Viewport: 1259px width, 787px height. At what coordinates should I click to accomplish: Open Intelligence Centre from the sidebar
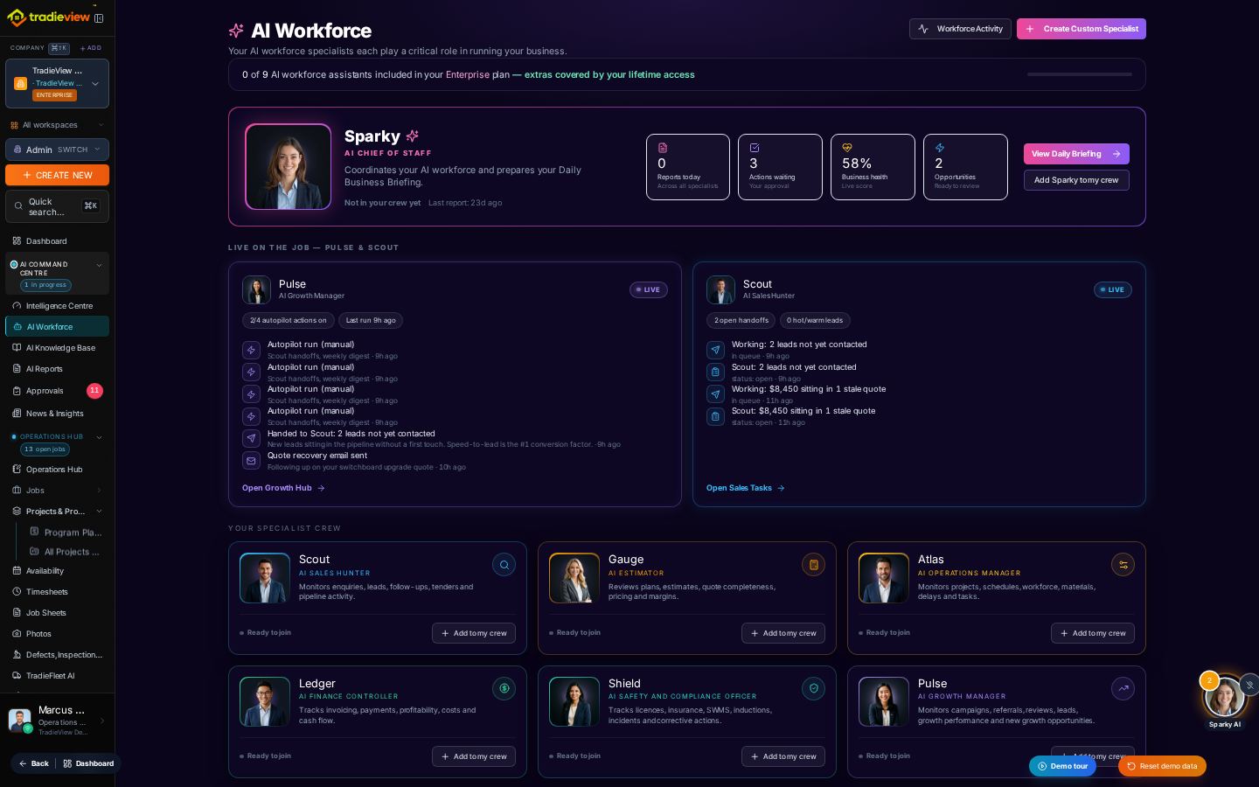pyautogui.click(x=57, y=306)
